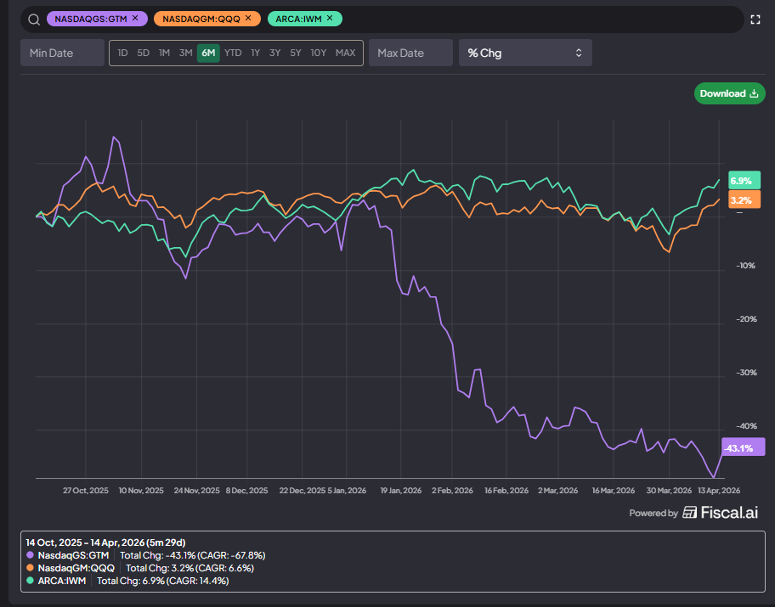775x607 pixels.
Task: Click the 10 Nov, 2025 axis label
Action: [141, 491]
